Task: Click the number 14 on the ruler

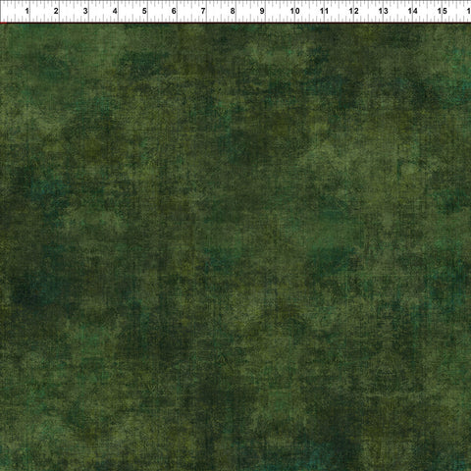Action: (412, 11)
